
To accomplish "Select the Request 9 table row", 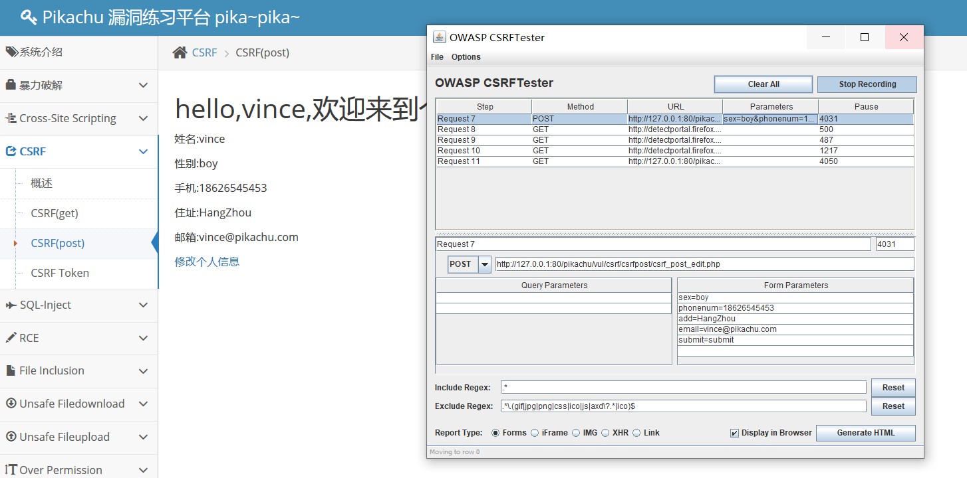I will click(x=674, y=140).
